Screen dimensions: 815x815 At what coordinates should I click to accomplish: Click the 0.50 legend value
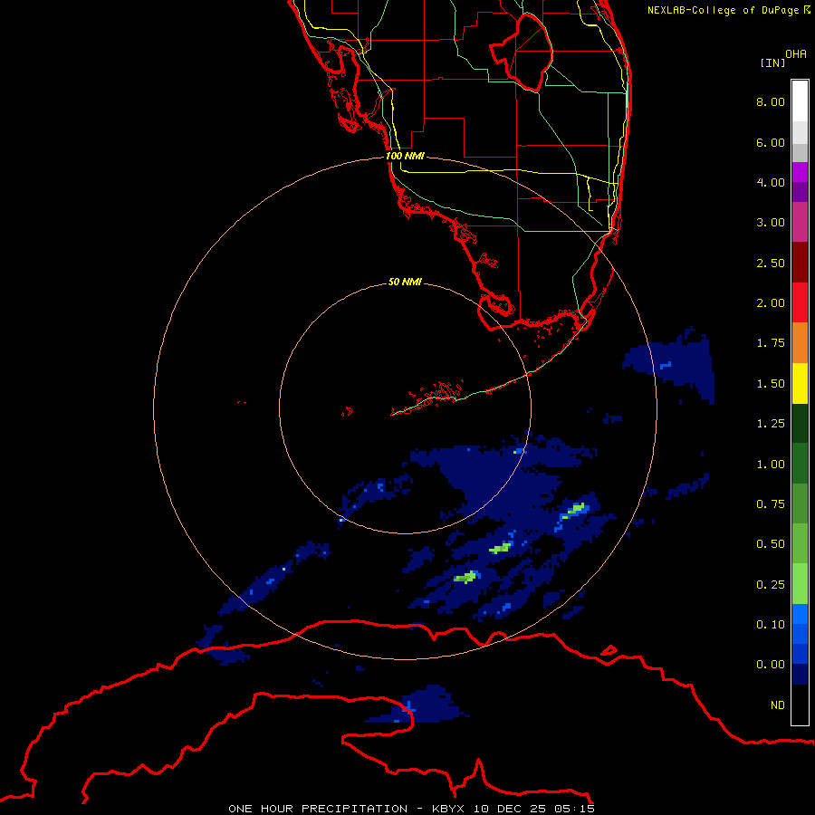[x=771, y=544]
